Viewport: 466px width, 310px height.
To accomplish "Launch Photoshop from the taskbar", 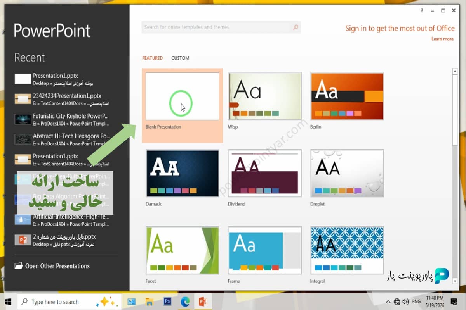I will (x=167, y=301).
